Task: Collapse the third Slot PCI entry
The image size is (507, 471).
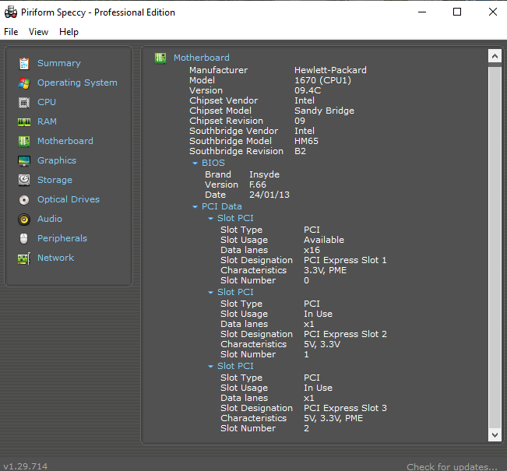Action: tap(210, 367)
